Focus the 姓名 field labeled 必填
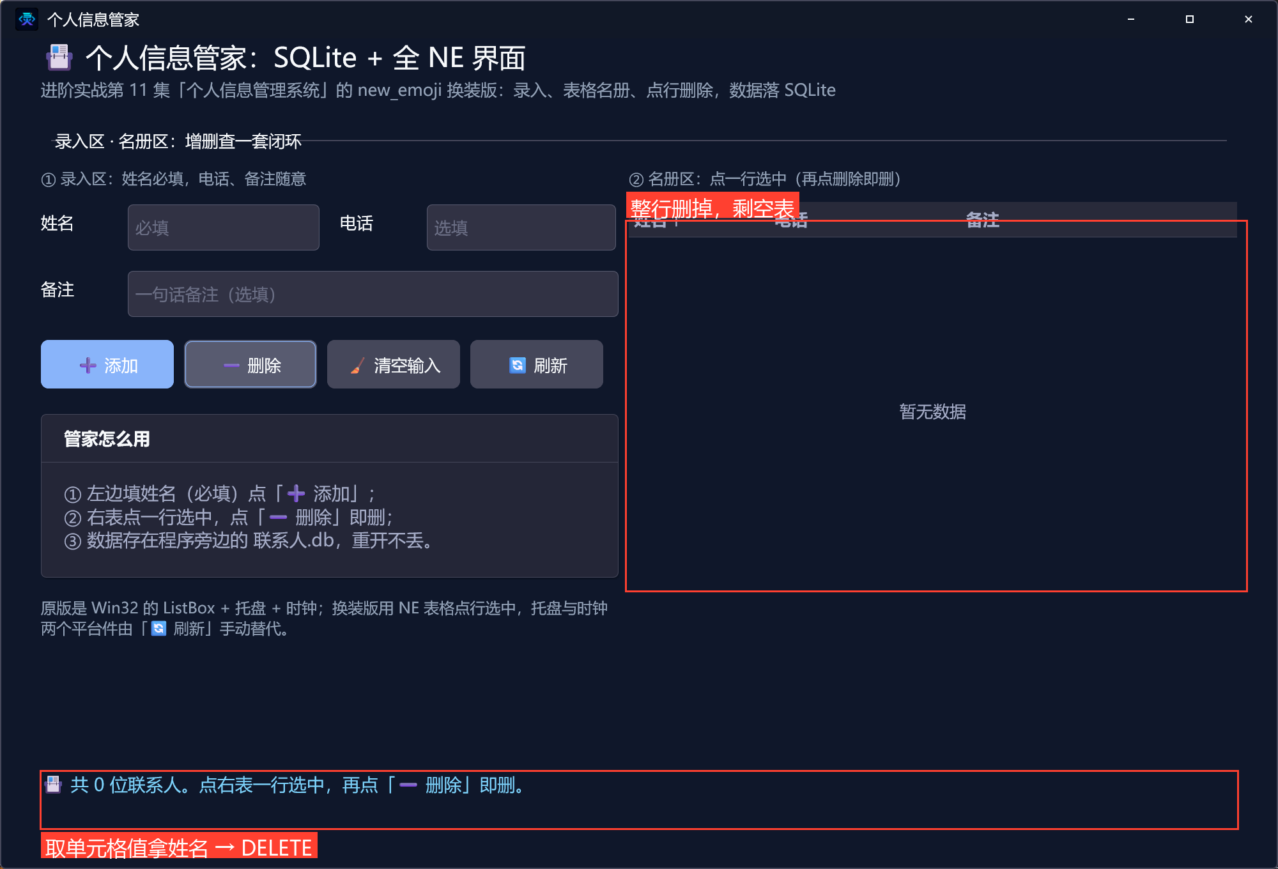1278x869 pixels. click(x=224, y=227)
